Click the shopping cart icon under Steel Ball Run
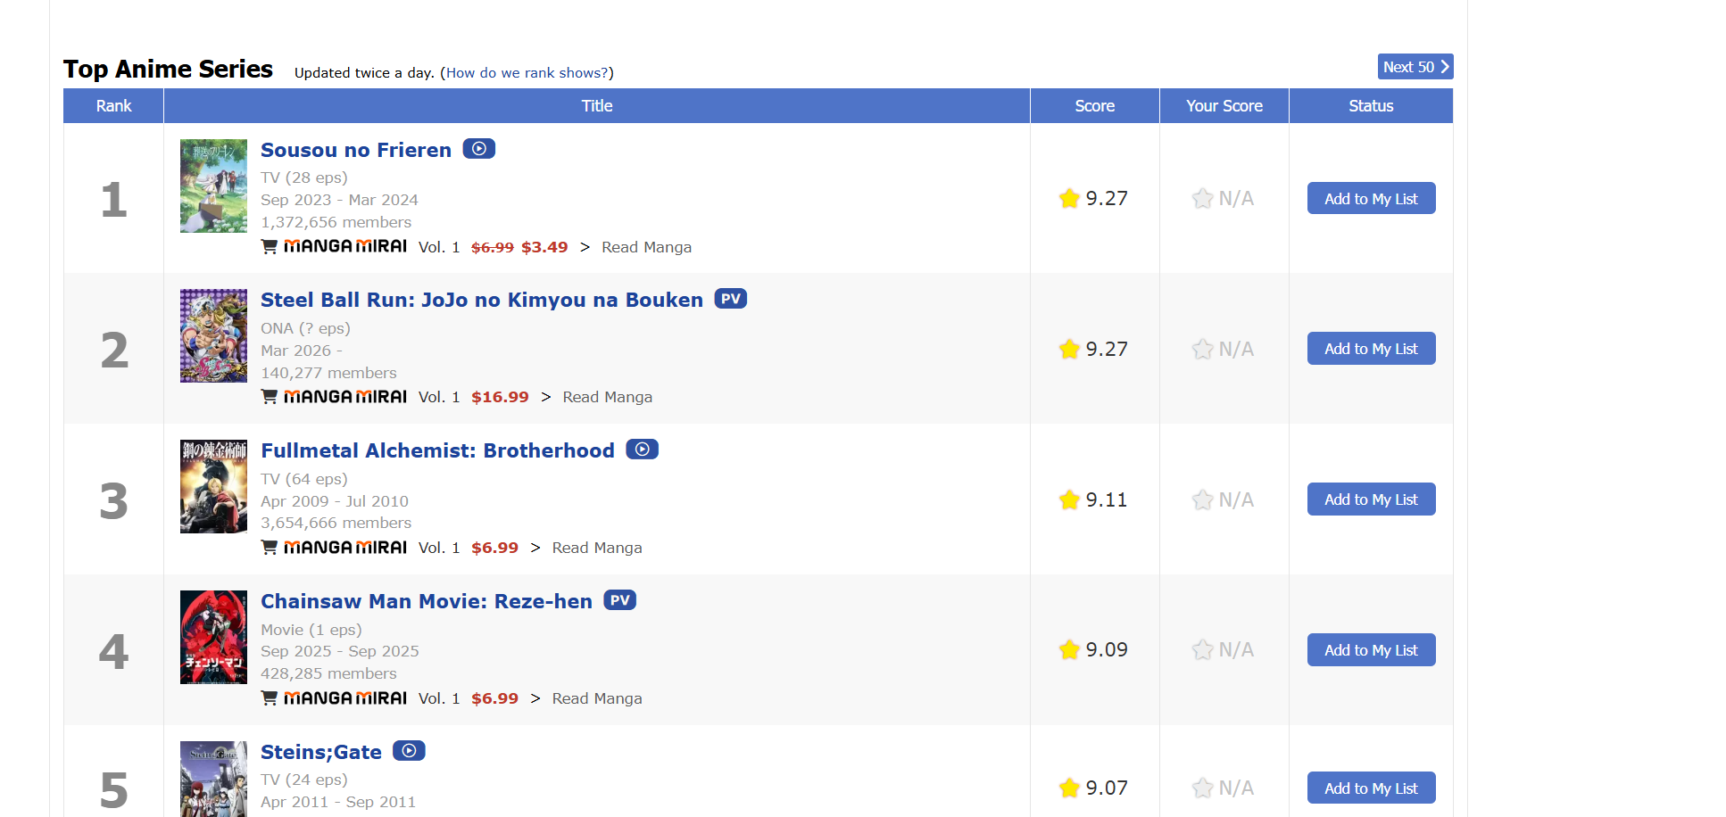The width and height of the screenshot is (1726, 817). click(269, 397)
